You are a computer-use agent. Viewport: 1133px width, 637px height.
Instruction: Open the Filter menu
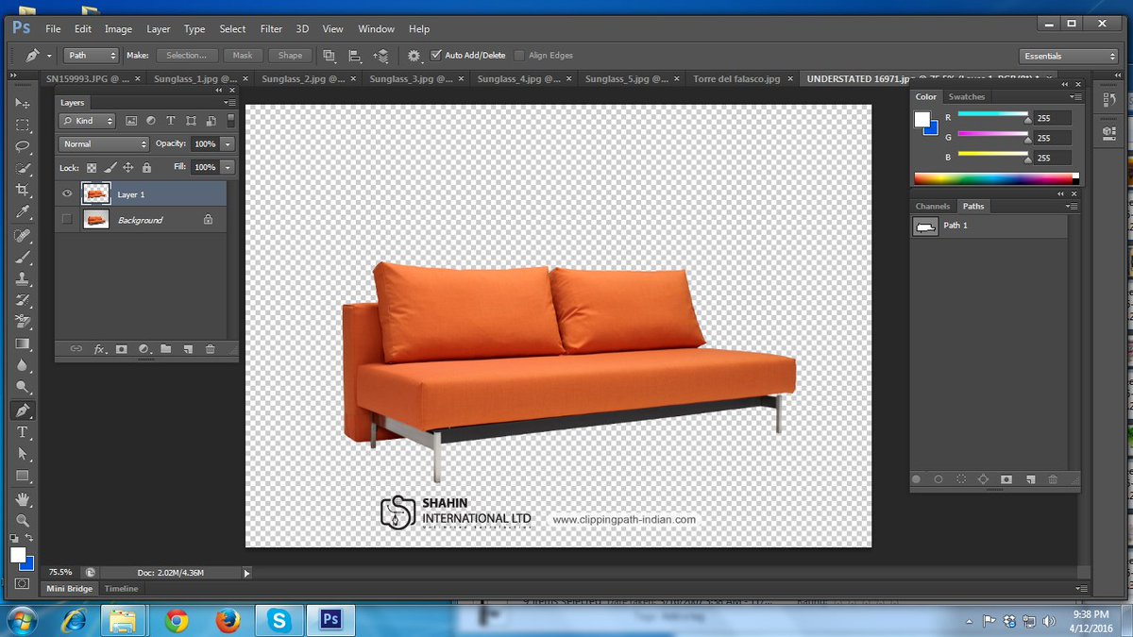(271, 29)
